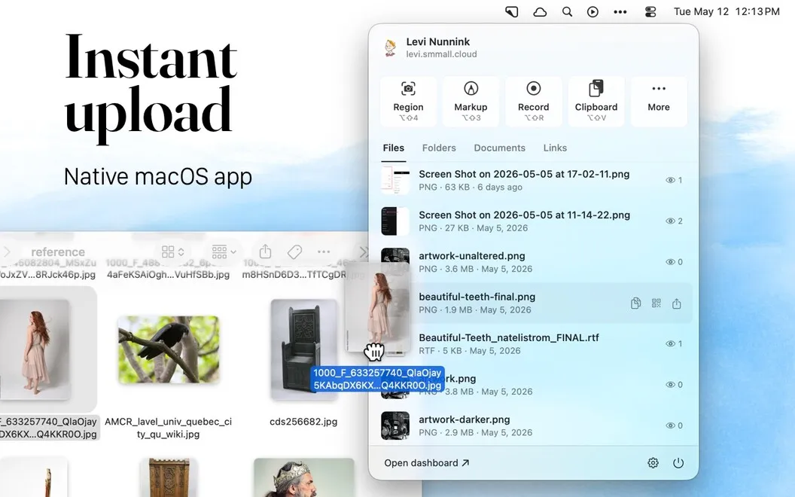This screenshot has height=497, width=795.
Task: Open the More actions button
Action: 659,102
